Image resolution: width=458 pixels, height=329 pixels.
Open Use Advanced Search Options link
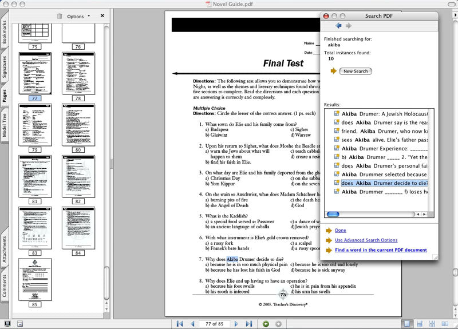tap(366, 240)
